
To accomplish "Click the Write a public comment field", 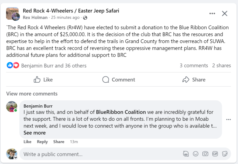I will (x=102, y=154).
